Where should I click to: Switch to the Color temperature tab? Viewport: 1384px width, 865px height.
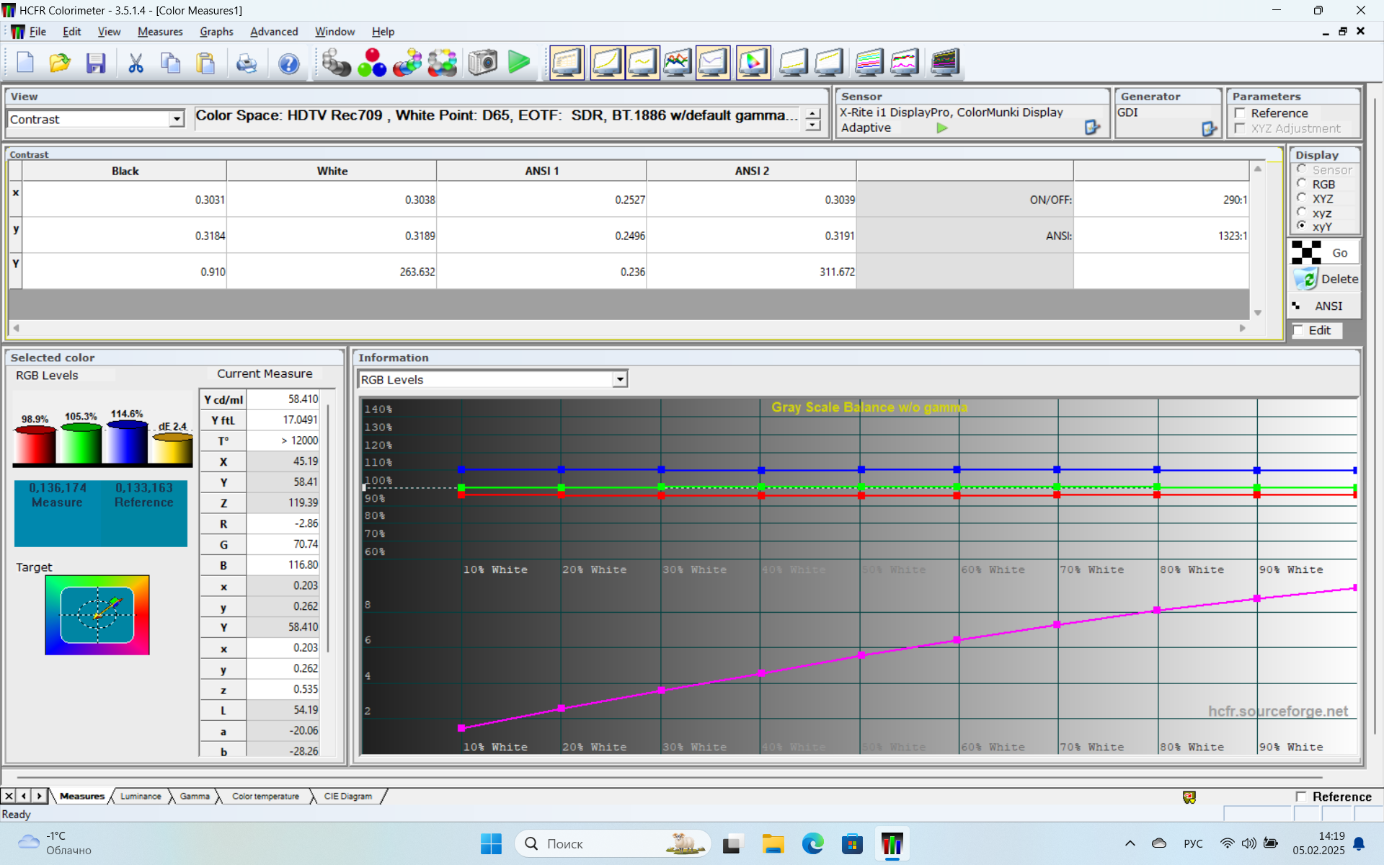tap(265, 797)
